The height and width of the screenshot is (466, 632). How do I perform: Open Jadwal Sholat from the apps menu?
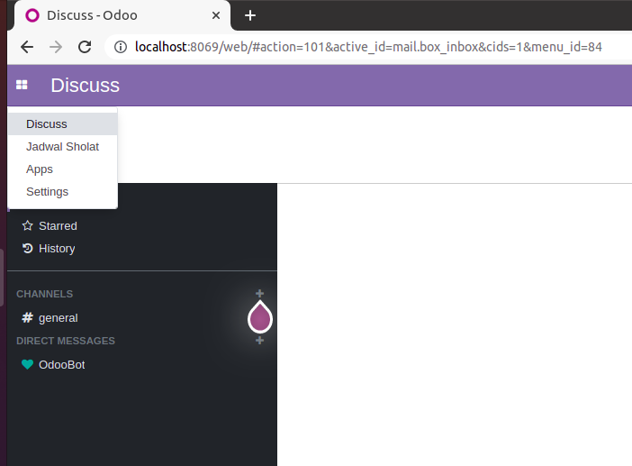tap(62, 147)
